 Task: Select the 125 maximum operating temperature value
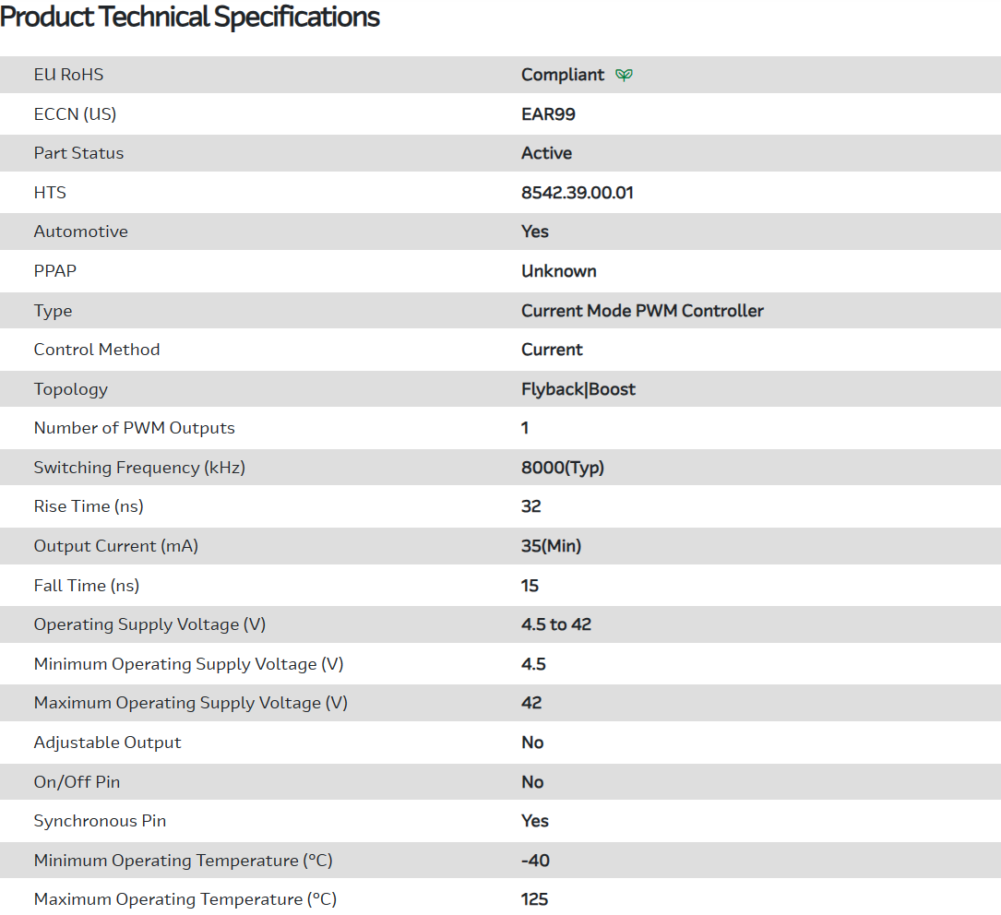[534, 899]
